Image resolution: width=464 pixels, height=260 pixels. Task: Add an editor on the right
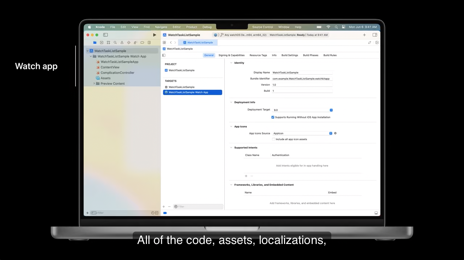377,43
